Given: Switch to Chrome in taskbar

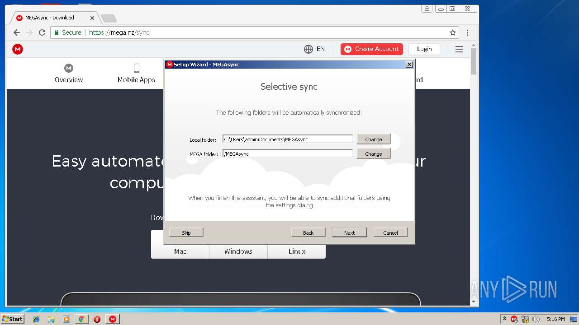Looking at the screenshot, I should (81, 319).
